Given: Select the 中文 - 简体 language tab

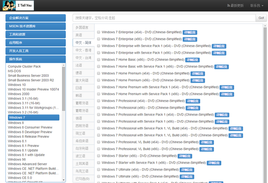Looking at the screenshot, I should (83, 43).
